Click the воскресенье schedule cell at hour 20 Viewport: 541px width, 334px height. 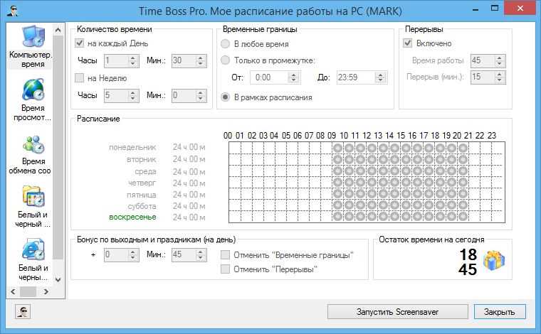463,217
